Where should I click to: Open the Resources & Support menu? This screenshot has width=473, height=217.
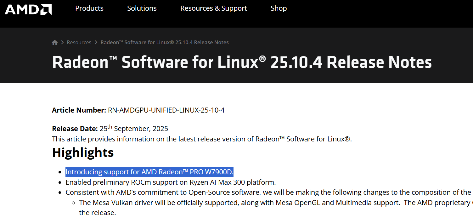tap(214, 8)
